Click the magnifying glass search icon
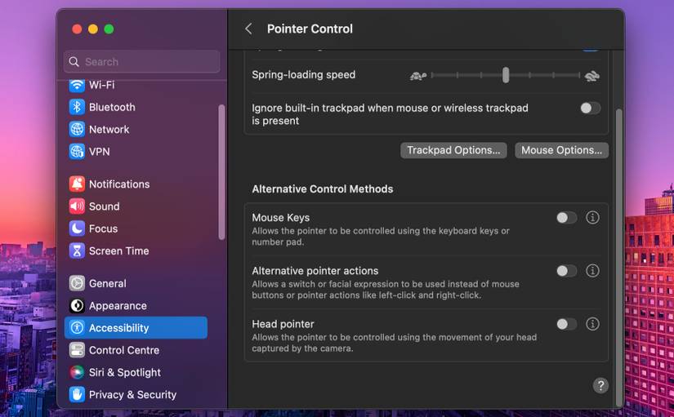674x417 pixels. [x=74, y=62]
